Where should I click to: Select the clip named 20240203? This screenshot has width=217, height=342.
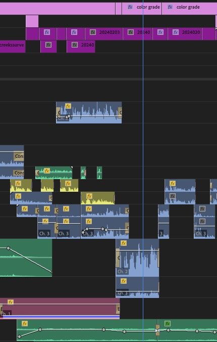point(103,33)
